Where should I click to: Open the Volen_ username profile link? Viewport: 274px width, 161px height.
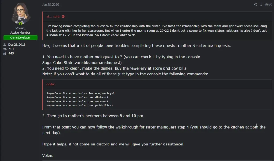(21, 28)
